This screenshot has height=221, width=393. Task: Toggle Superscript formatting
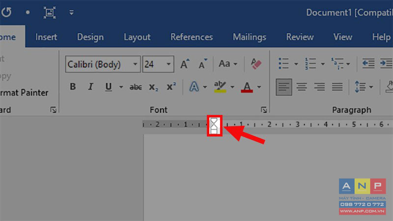pos(171,86)
